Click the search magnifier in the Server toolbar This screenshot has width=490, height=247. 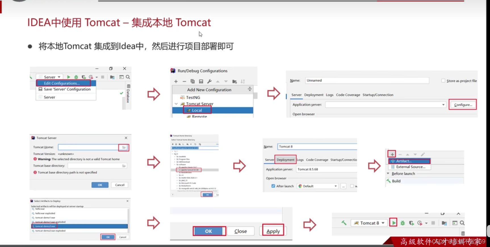(128, 77)
